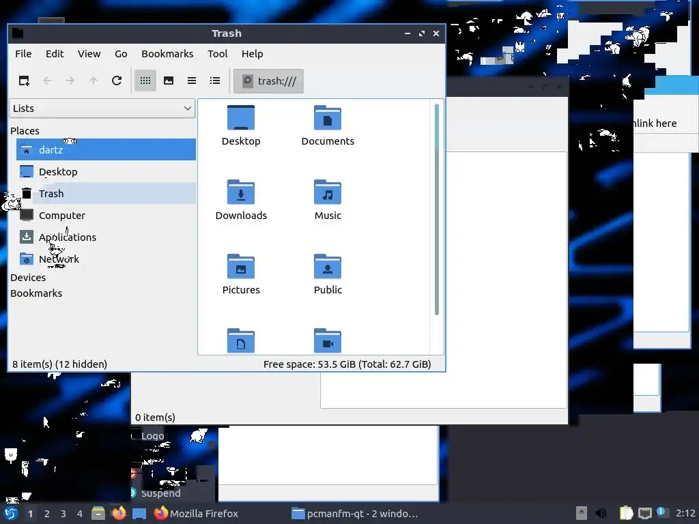Select the Music folder icon
699x524 pixels.
[x=328, y=192]
